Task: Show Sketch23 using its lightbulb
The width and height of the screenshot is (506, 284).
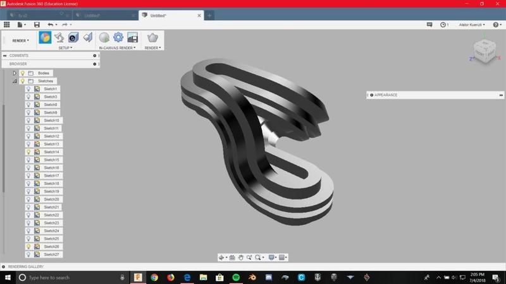Action: tap(28, 223)
